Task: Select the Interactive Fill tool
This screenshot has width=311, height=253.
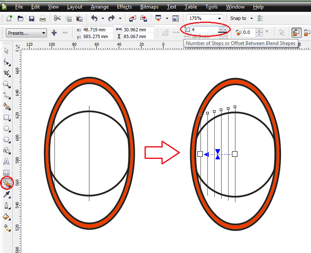Action: coord(7,228)
